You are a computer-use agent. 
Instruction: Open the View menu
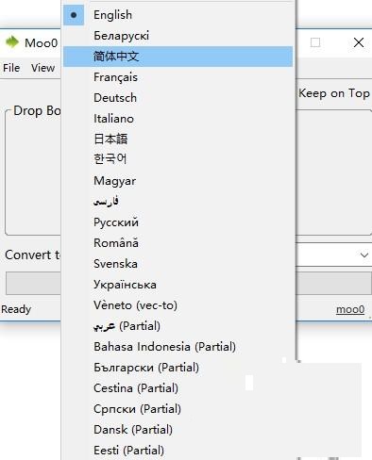[42, 68]
